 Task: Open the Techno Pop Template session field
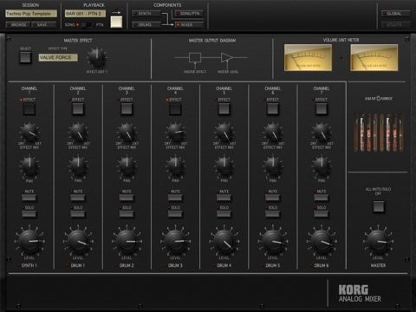pos(31,14)
